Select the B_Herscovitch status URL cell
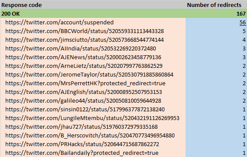This screenshot has height=157, width=247. click(x=90, y=135)
